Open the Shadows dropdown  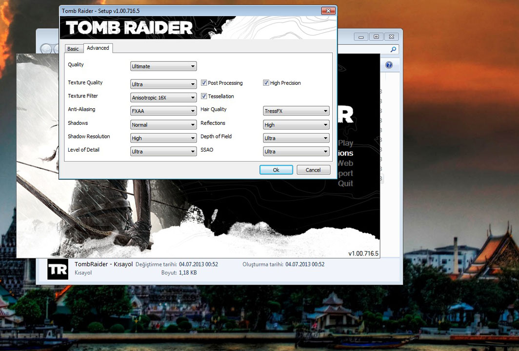tap(163, 125)
